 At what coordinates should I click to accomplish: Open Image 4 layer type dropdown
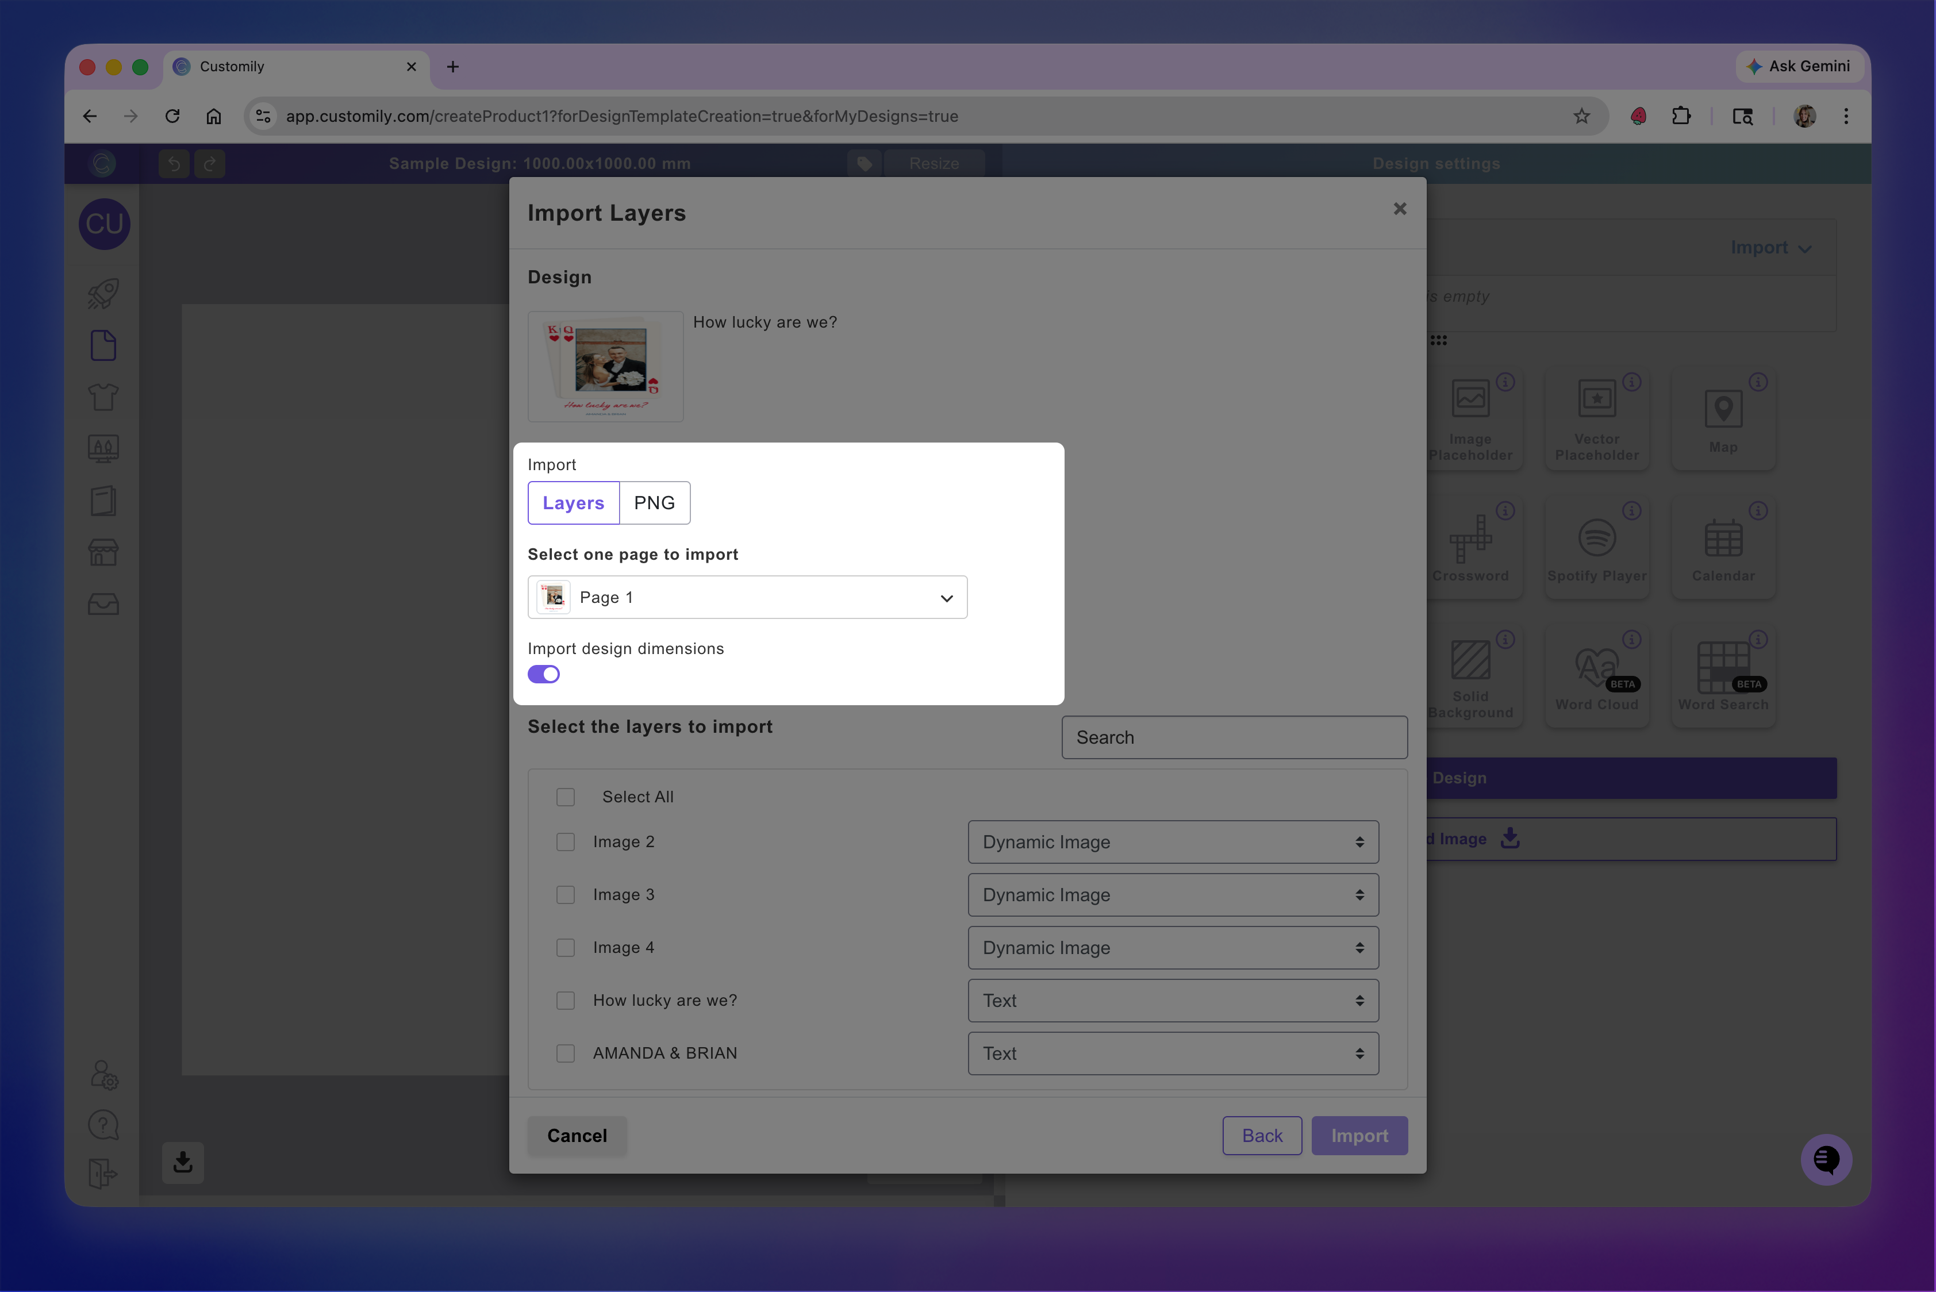[1173, 948]
